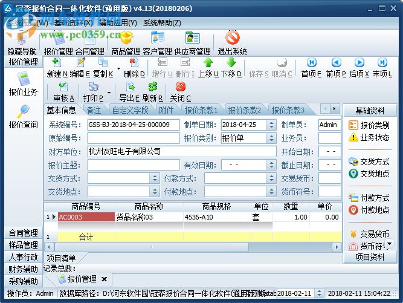Screen dimensions: 403x303
Task: Click the horizontal scrollbar of the item grid
Action: 151,247
